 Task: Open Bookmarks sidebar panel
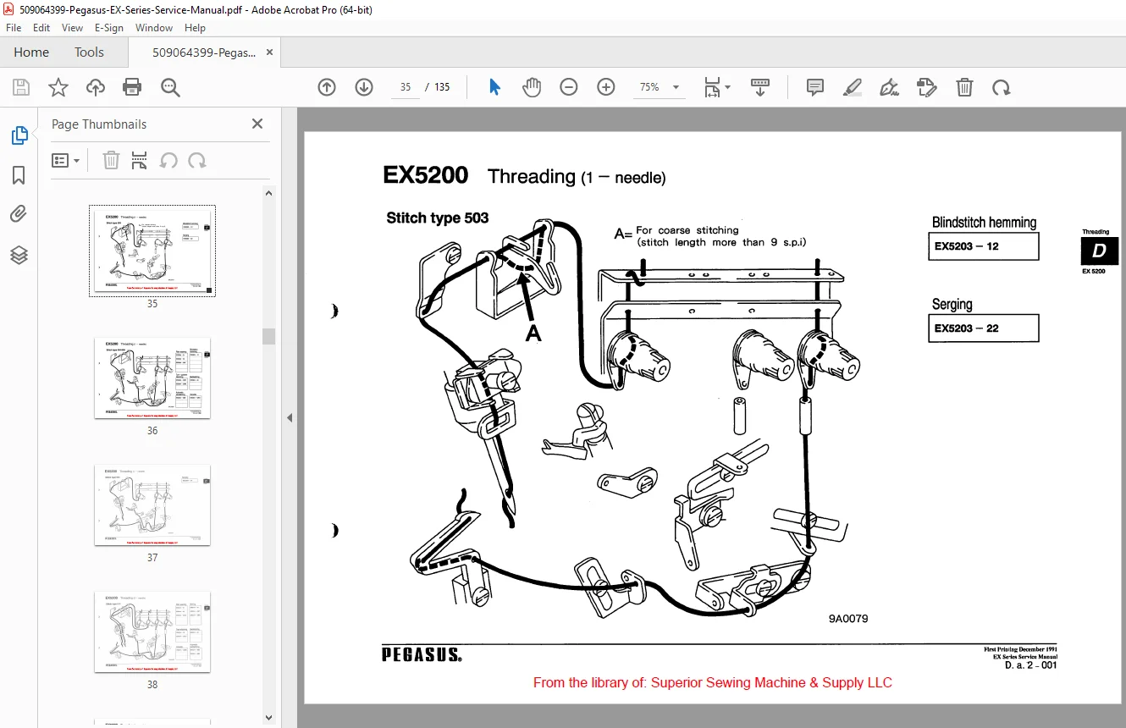[x=19, y=175]
